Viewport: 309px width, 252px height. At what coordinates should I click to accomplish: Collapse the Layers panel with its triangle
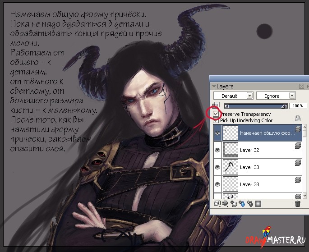(x=214, y=86)
